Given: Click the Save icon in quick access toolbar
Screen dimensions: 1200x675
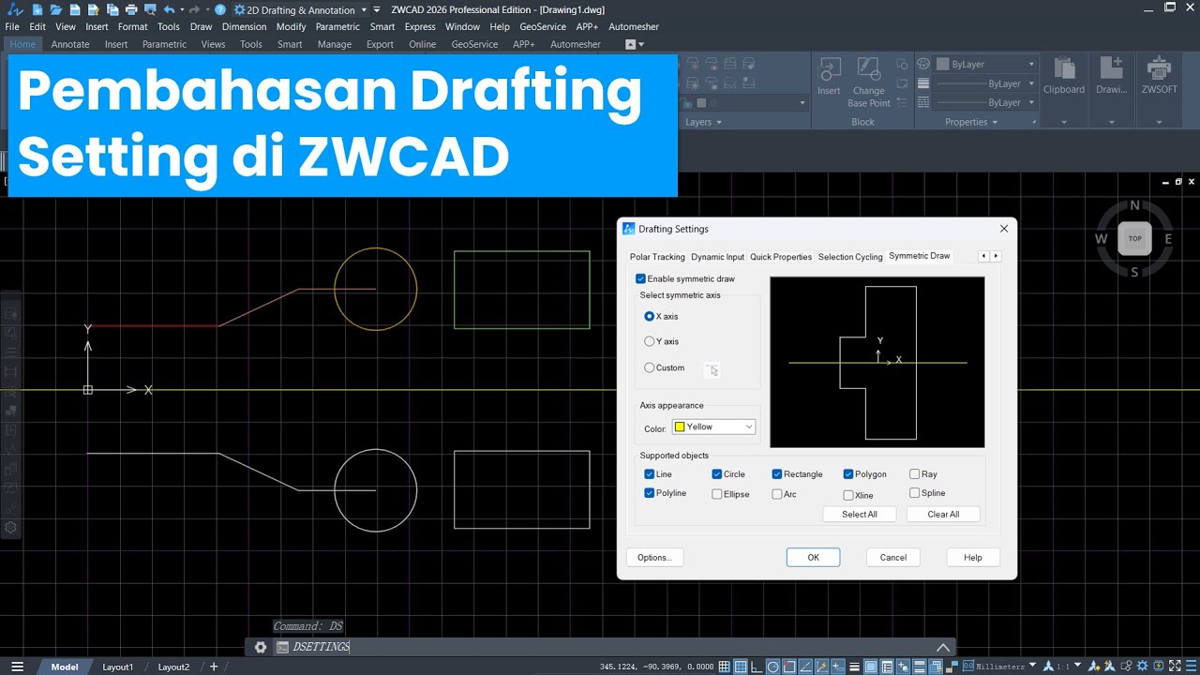Looking at the screenshot, I should 75,10.
